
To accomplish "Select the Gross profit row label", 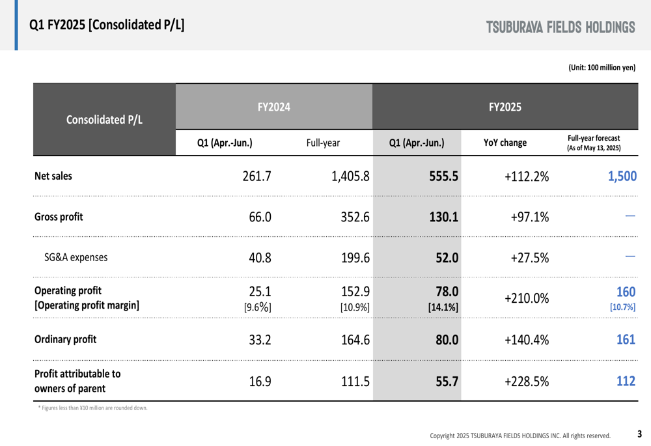I will click(59, 217).
